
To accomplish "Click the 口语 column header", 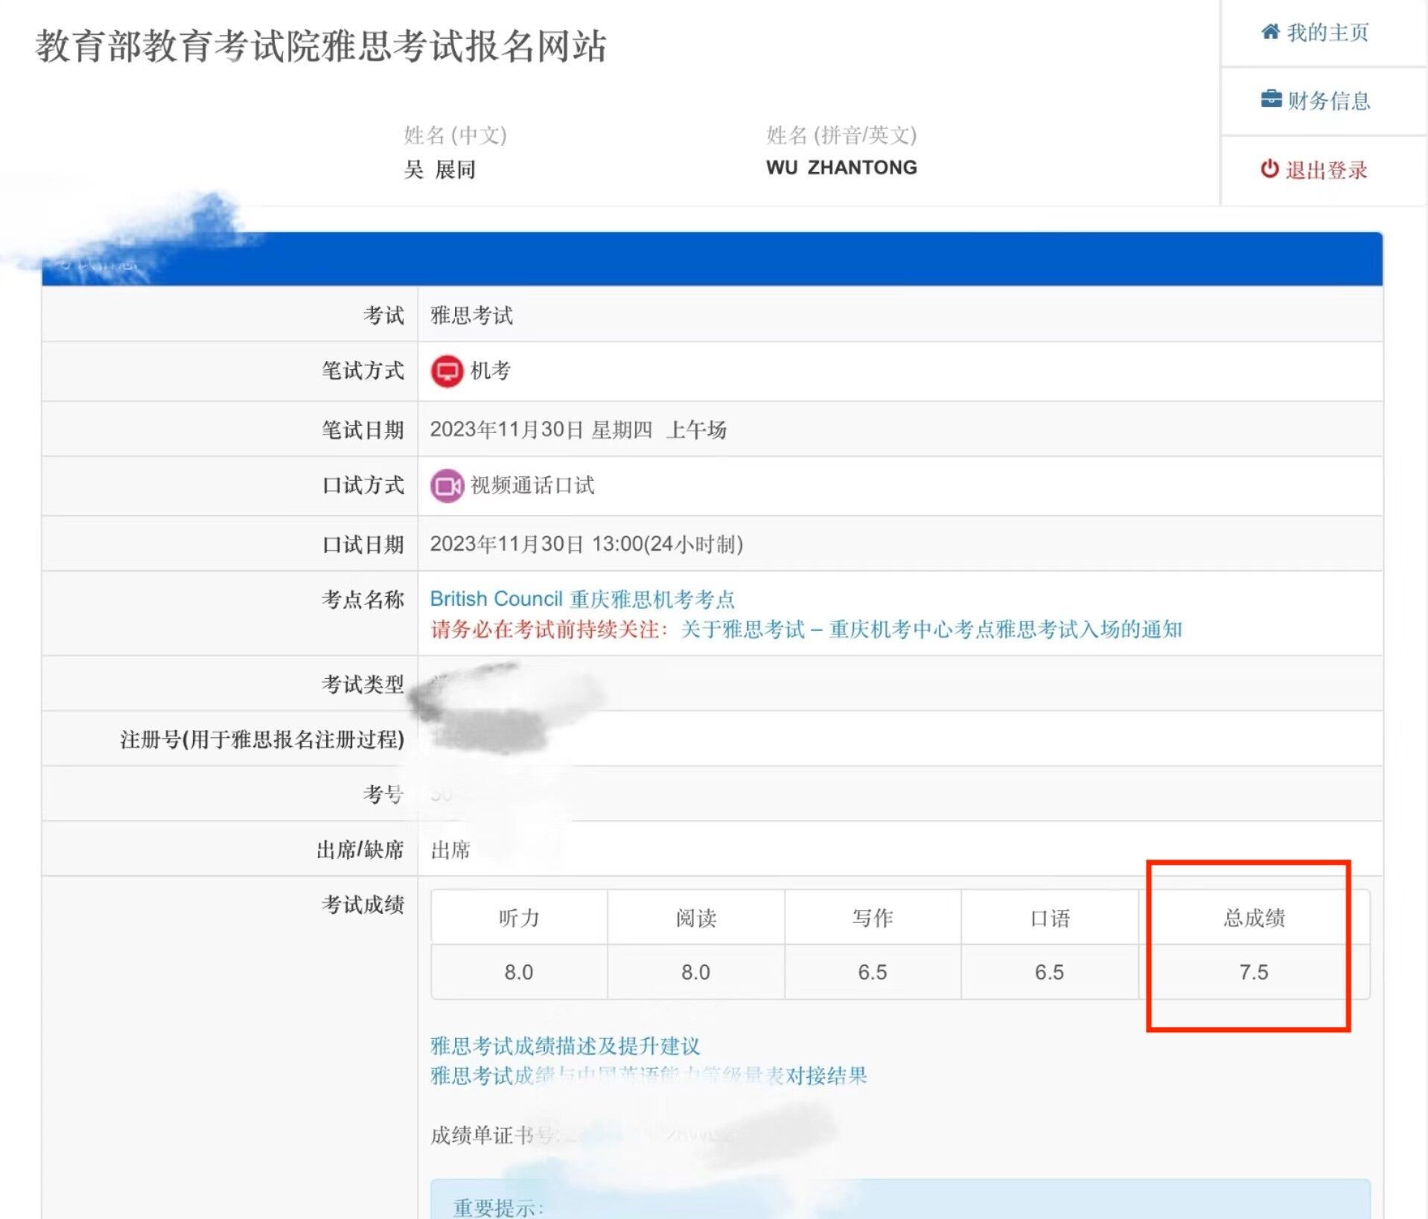I will tap(1049, 918).
